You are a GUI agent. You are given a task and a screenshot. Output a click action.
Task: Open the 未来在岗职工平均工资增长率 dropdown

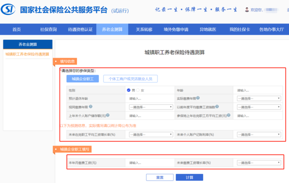[151, 134]
